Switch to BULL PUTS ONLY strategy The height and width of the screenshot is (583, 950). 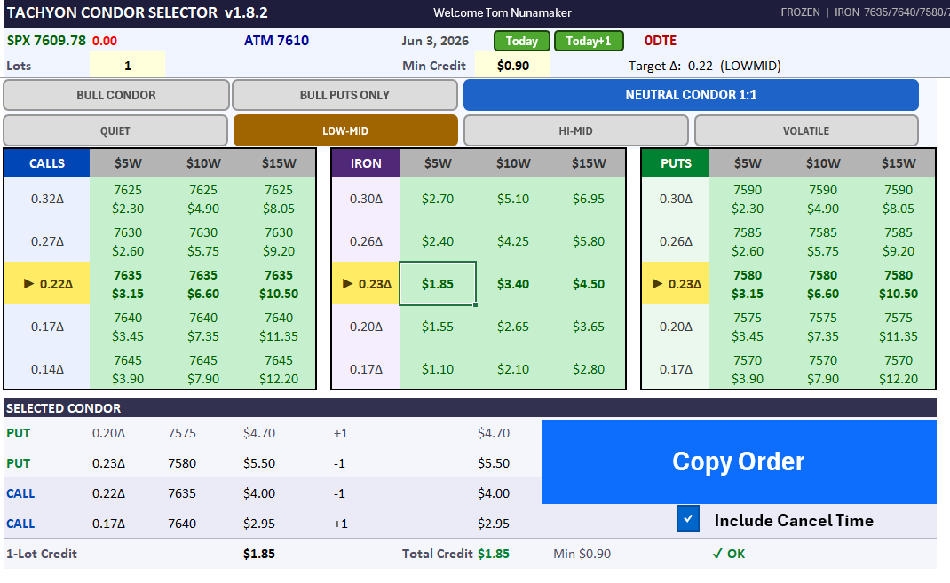(x=344, y=95)
